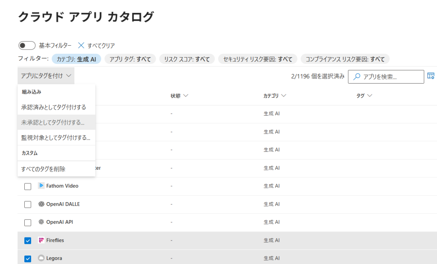Focus the アプリを検索 search field
The image size is (437, 264).
tap(390, 77)
